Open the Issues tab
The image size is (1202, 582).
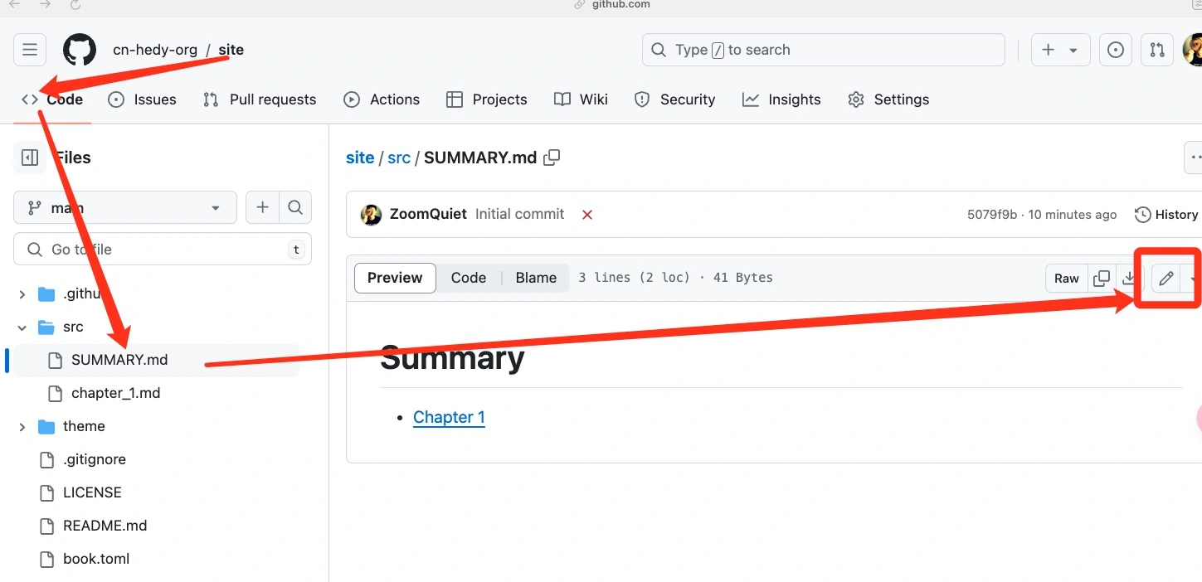click(143, 99)
